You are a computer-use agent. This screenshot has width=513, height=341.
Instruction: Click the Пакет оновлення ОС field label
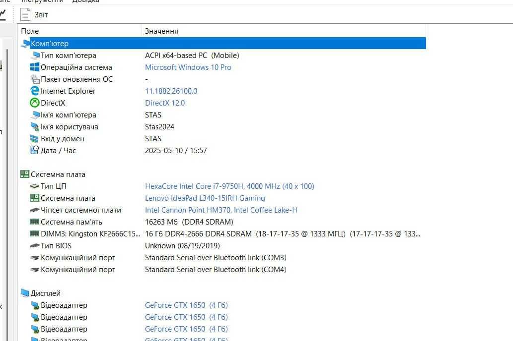(x=76, y=79)
